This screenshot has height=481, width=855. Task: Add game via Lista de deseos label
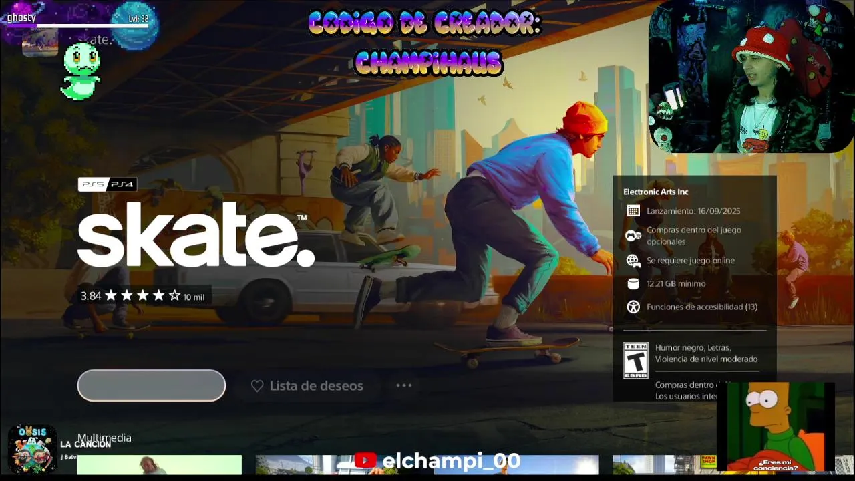tap(316, 386)
